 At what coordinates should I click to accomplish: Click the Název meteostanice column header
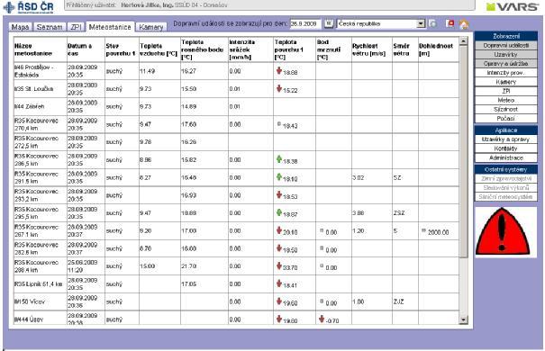pyautogui.click(x=40, y=49)
